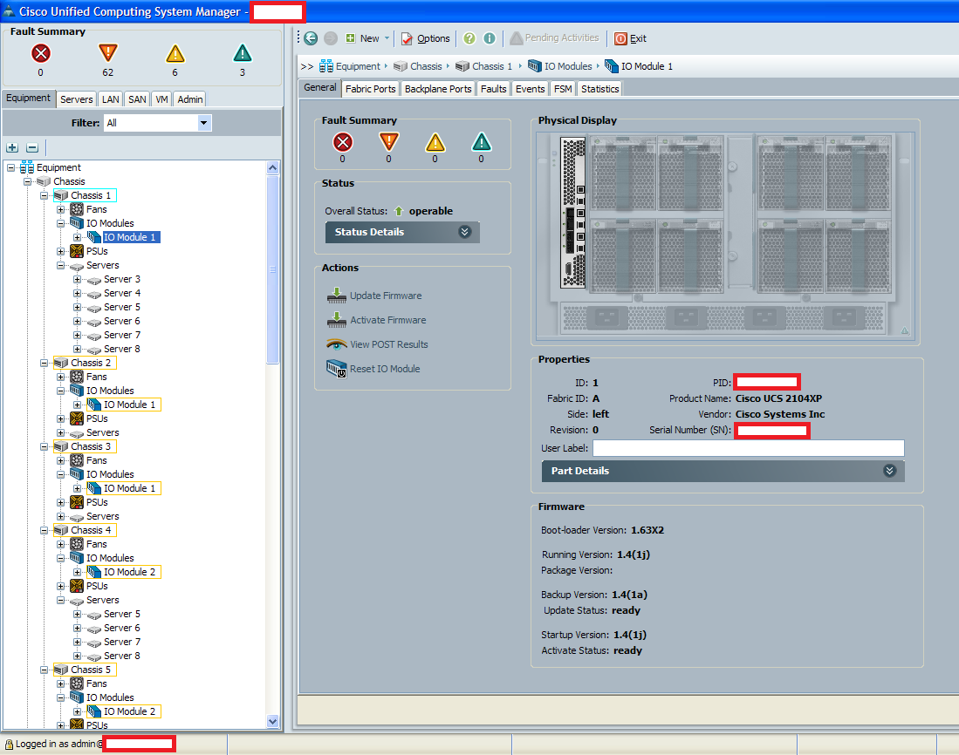
Task: Open the Statistics tab
Action: point(599,88)
